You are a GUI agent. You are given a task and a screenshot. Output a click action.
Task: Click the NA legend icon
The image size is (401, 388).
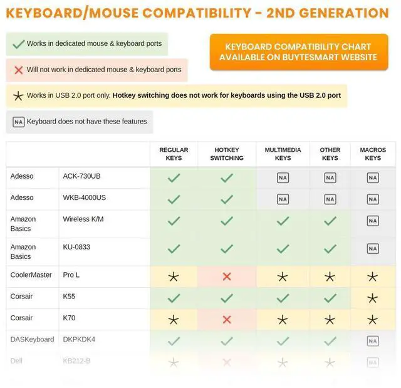pyautogui.click(x=19, y=122)
